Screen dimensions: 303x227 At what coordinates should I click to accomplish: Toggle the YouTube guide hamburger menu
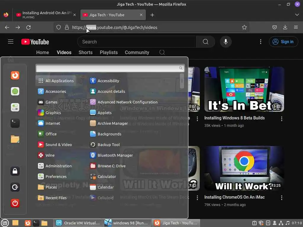coord(11,42)
